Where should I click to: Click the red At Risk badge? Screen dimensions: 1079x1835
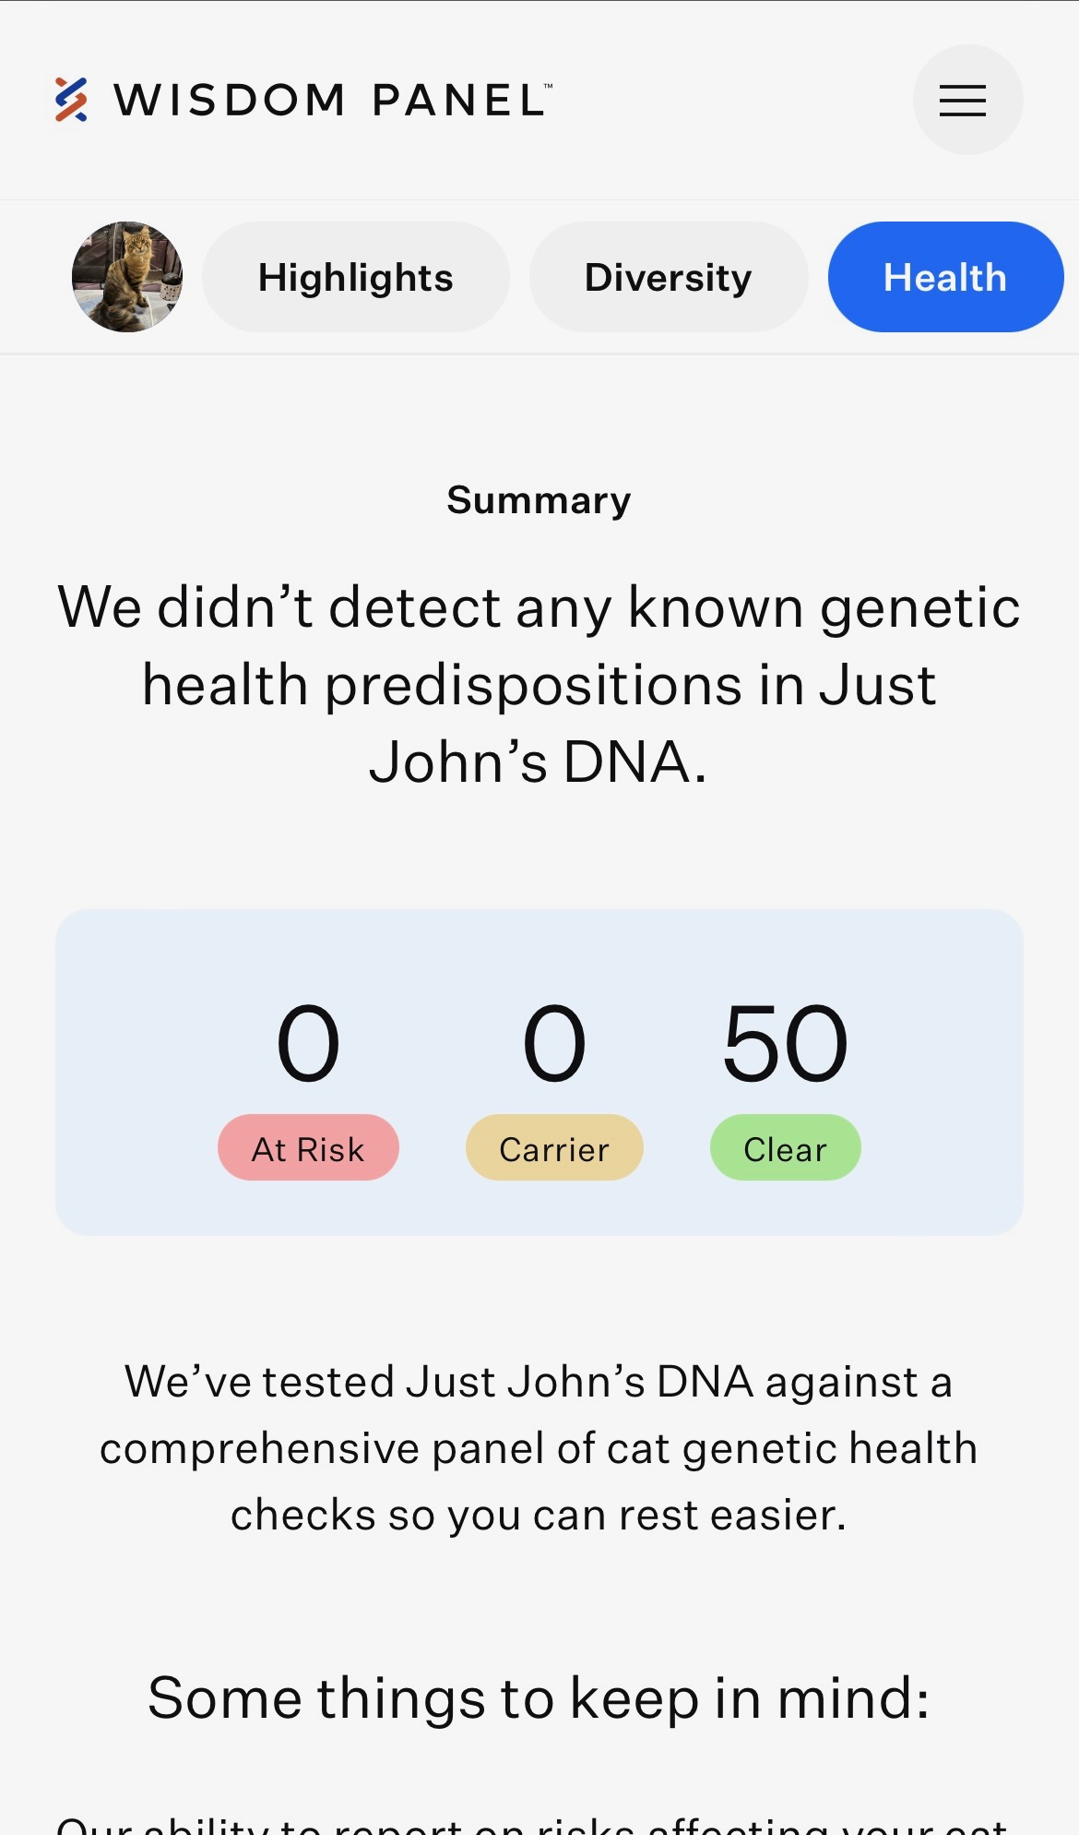point(308,1148)
